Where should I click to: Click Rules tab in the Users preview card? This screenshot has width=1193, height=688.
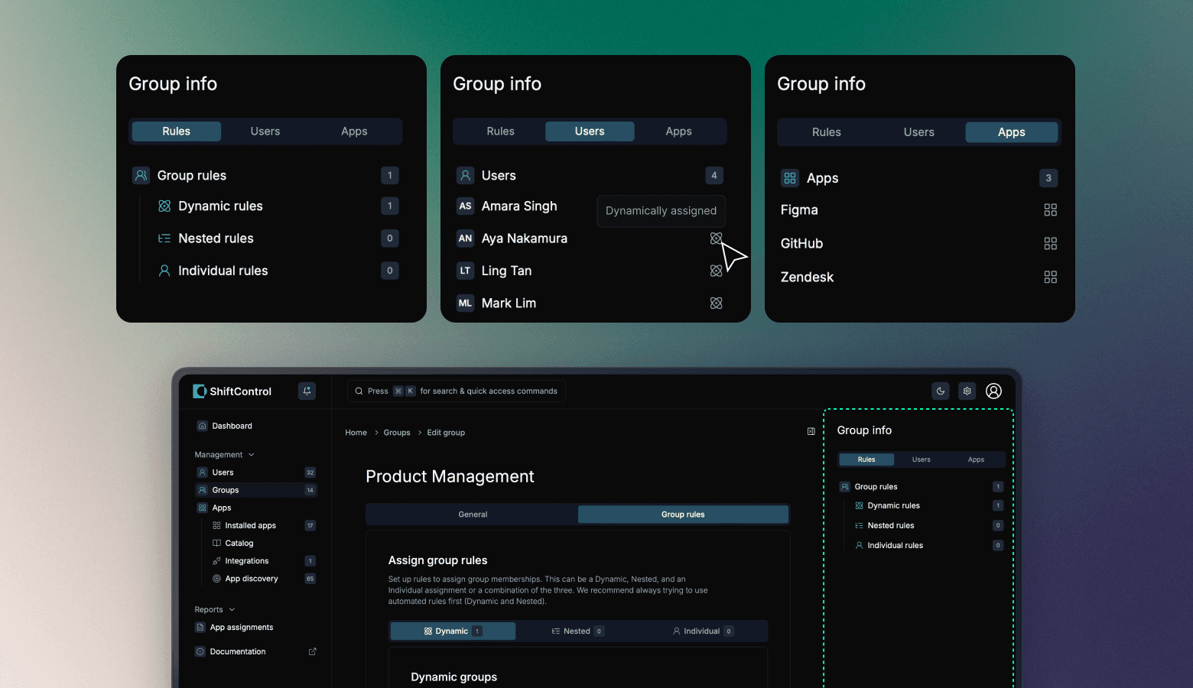(501, 131)
